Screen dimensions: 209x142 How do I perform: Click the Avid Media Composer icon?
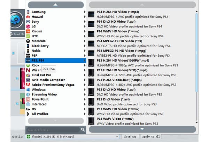pyautogui.click(x=28, y=80)
